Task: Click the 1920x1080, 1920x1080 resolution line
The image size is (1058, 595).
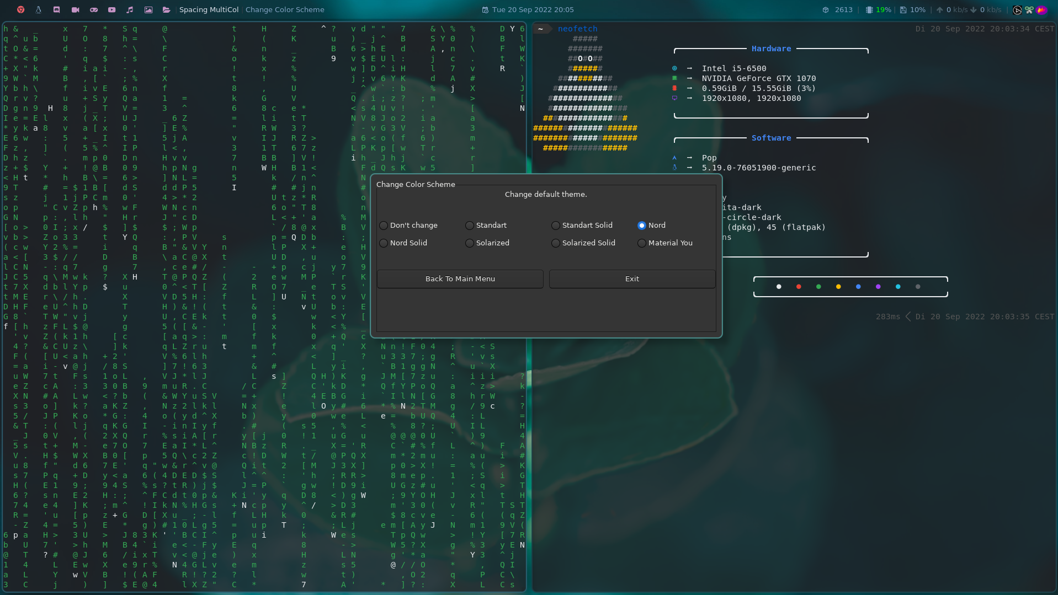Action: [751, 98]
